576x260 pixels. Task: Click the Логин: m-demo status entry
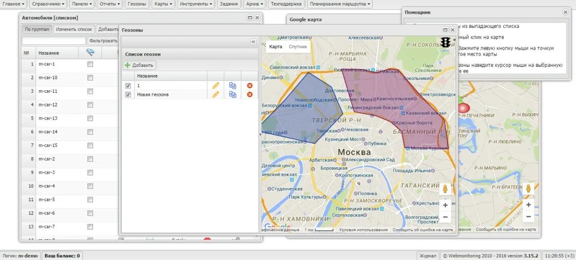20,255
